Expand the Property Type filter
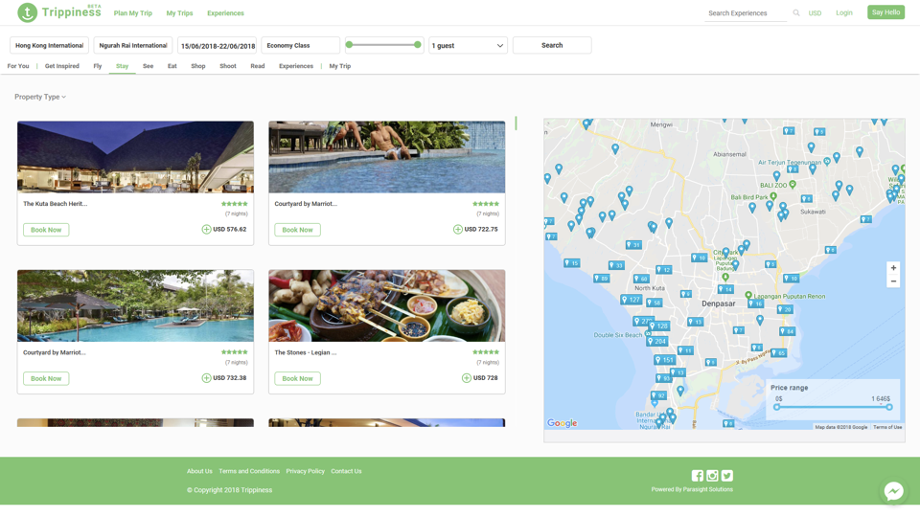The image size is (920, 517). (40, 97)
